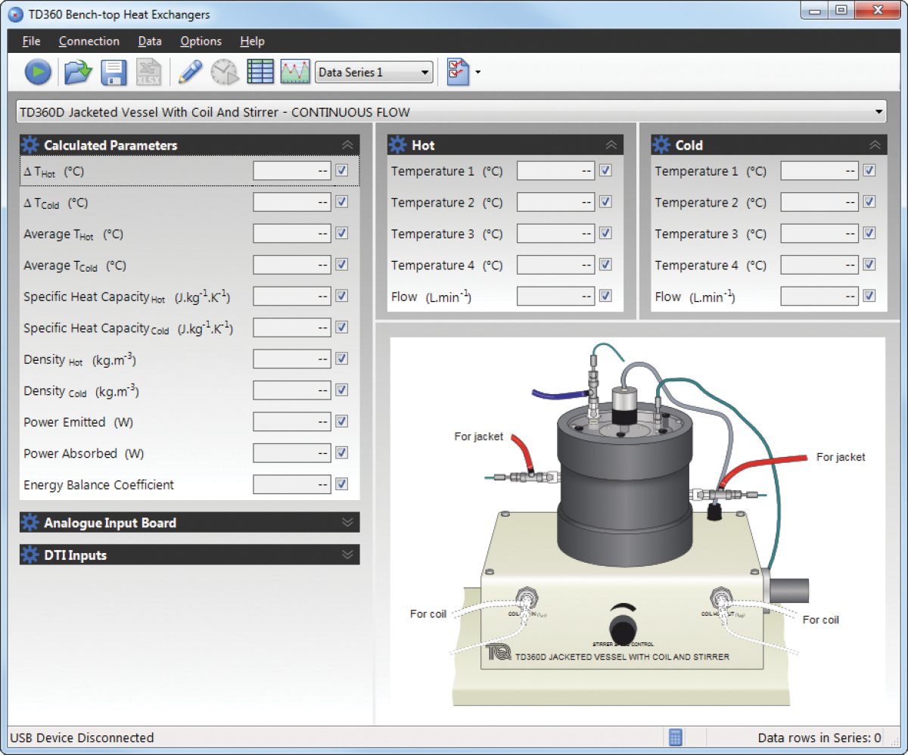Toggle the Average T Cold checkbox
The image size is (908, 755).
coord(342,265)
